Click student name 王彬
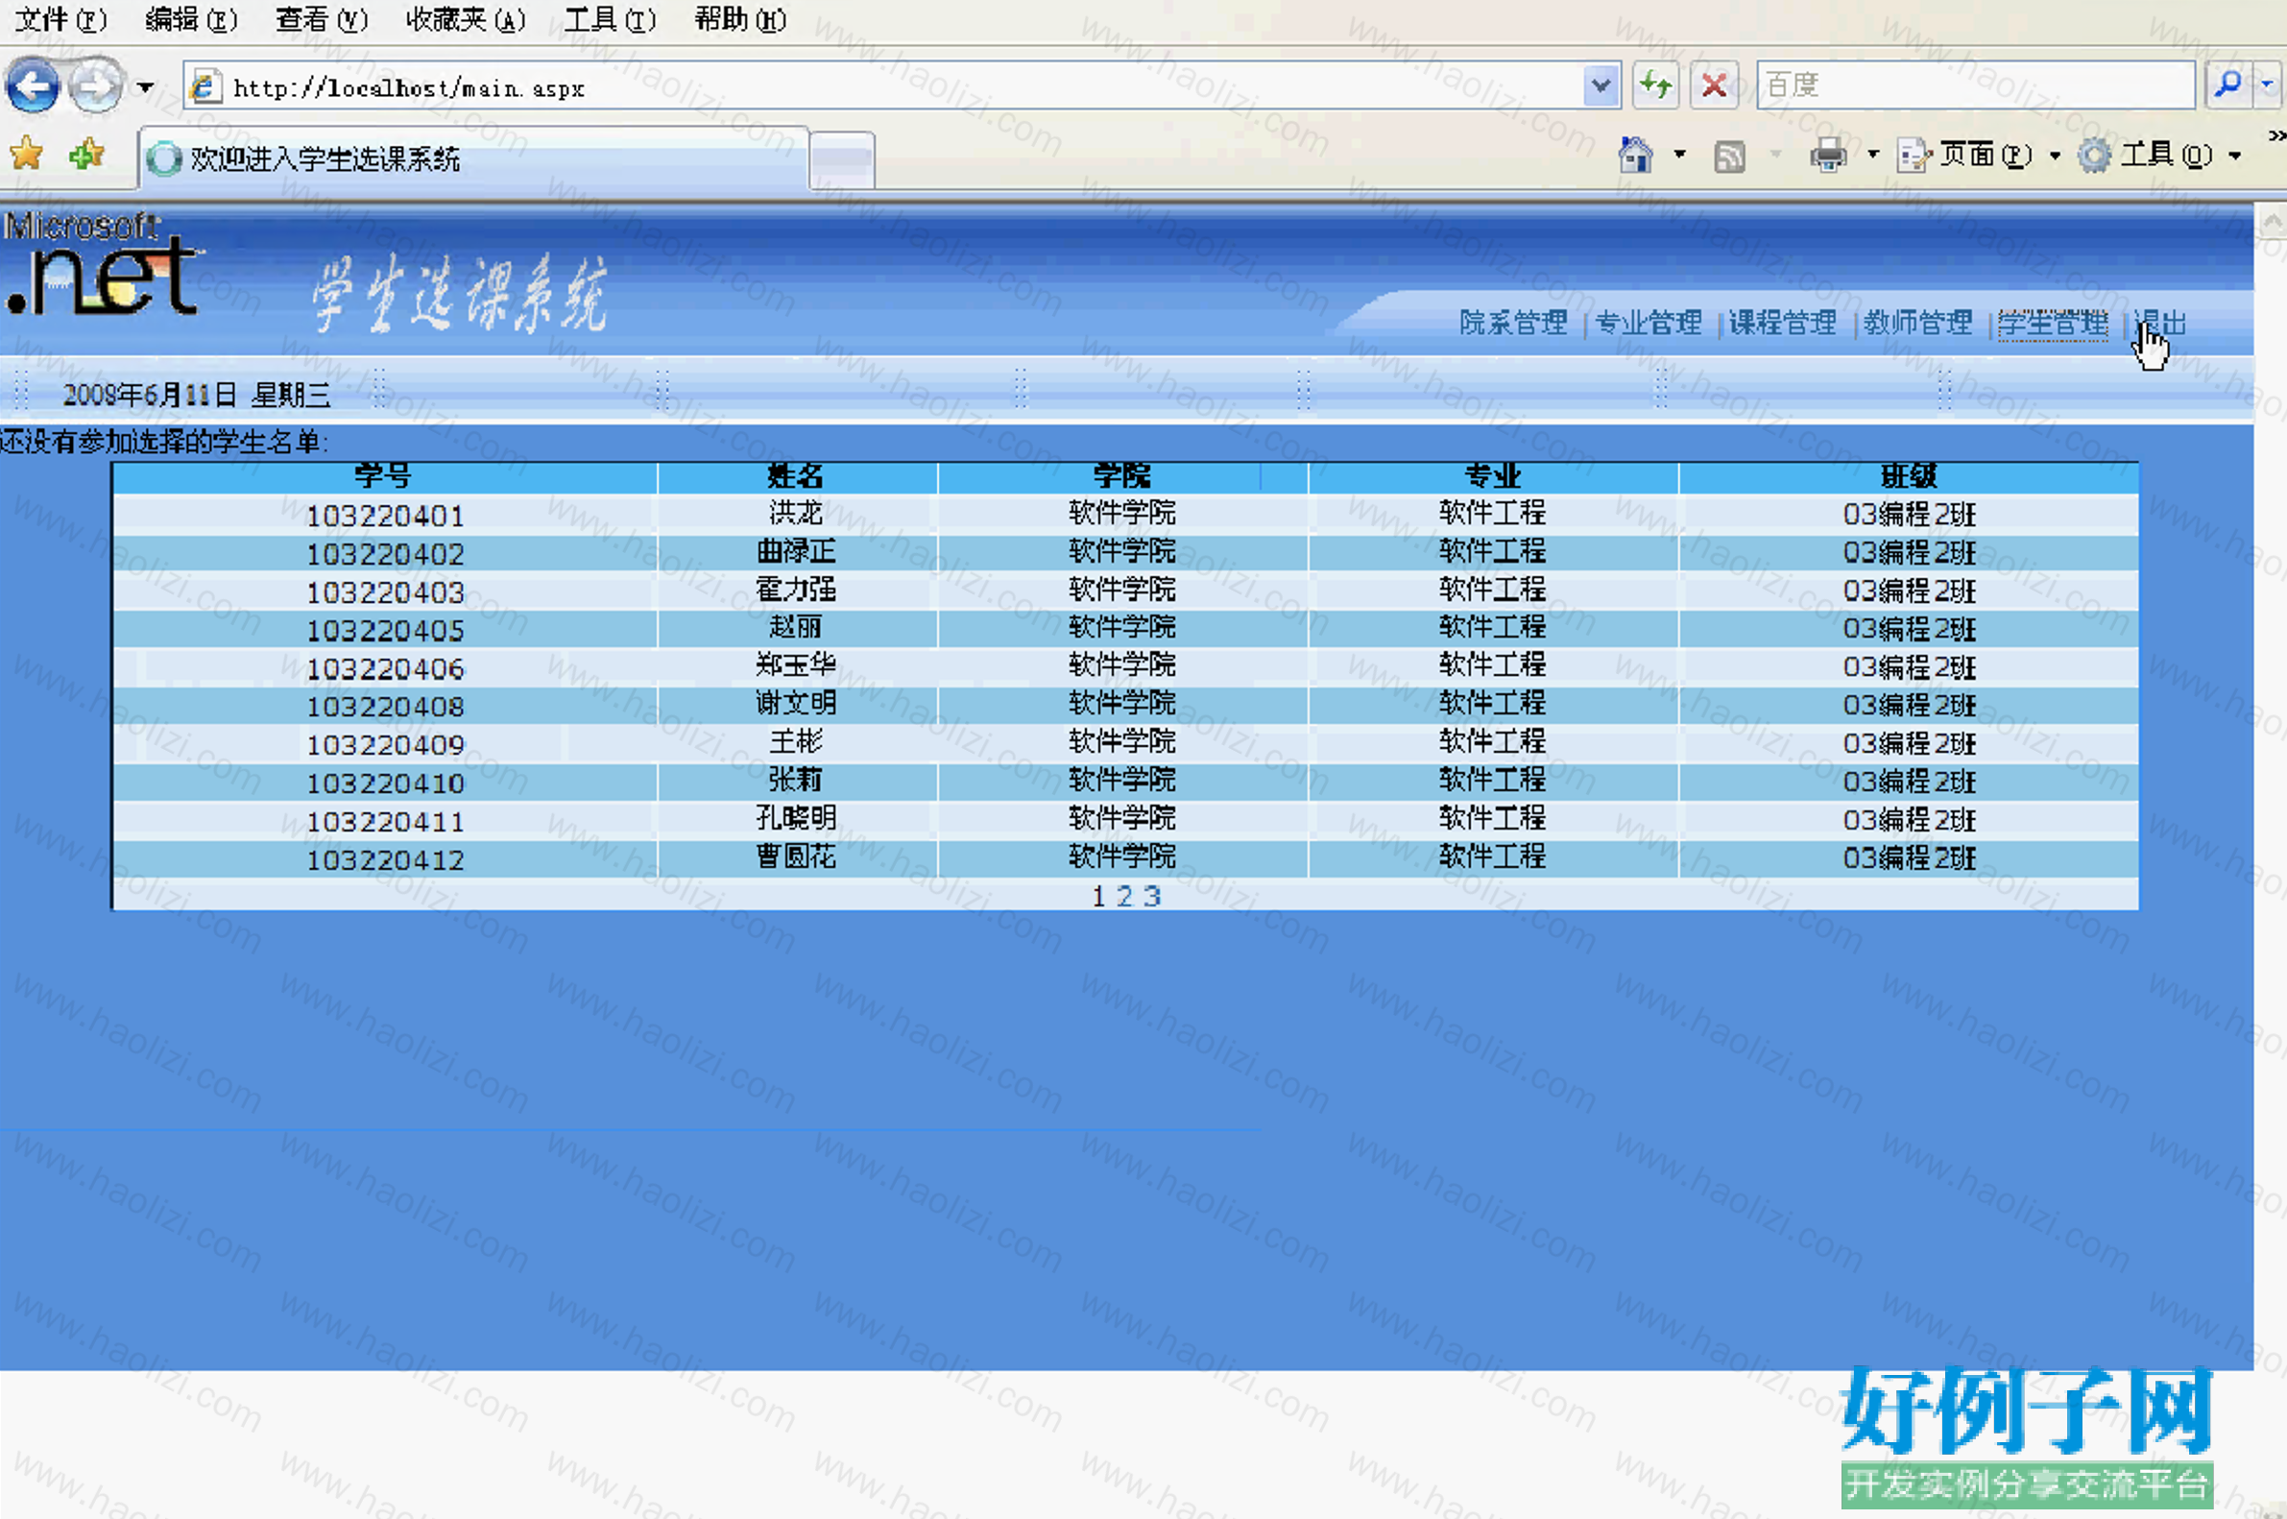 point(795,741)
